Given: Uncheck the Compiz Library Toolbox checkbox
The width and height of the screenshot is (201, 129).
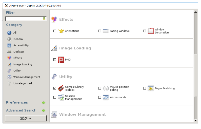Looking at the screenshot, I should (x=55, y=88).
